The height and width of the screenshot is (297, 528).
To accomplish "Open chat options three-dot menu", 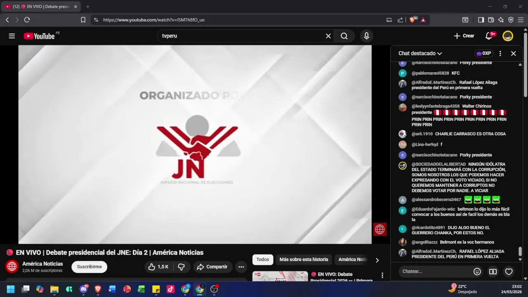I will [x=500, y=53].
